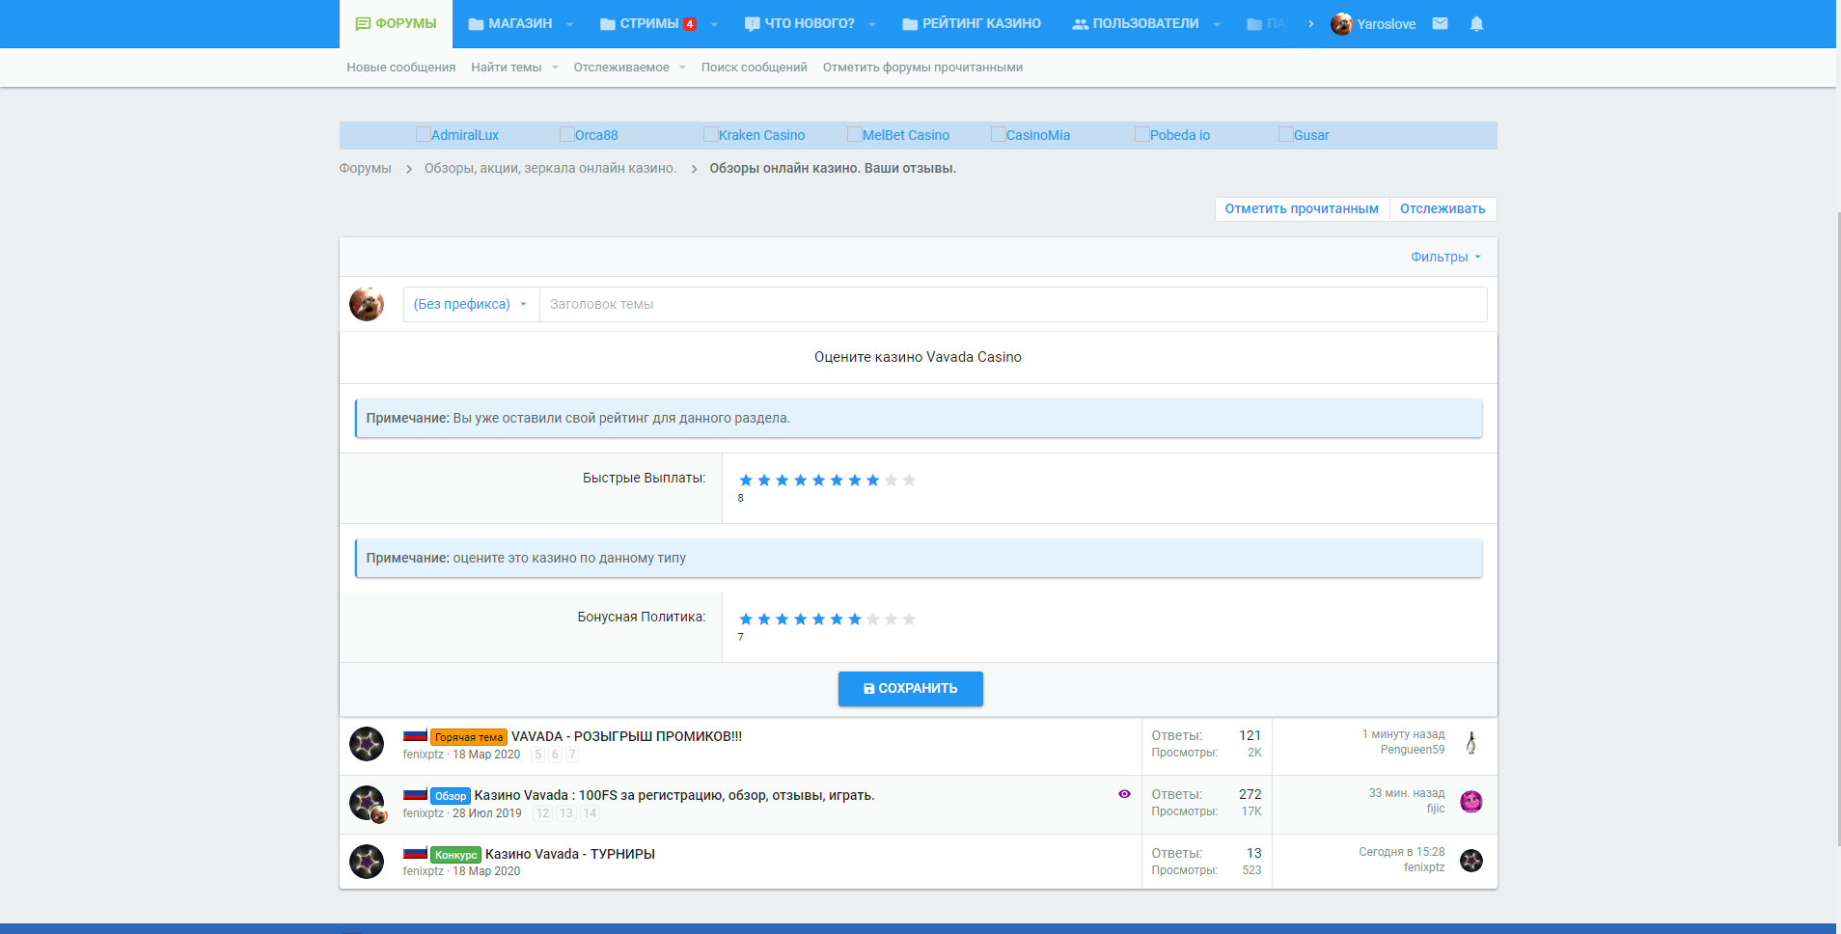
Task: Open the mail inbox envelope icon
Action: (x=1440, y=23)
